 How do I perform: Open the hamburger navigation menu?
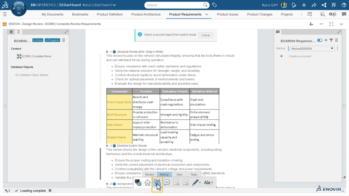point(5,15)
